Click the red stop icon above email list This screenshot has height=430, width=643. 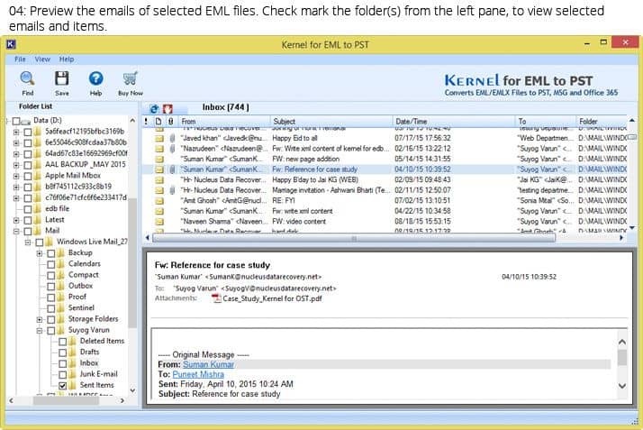click(x=168, y=109)
